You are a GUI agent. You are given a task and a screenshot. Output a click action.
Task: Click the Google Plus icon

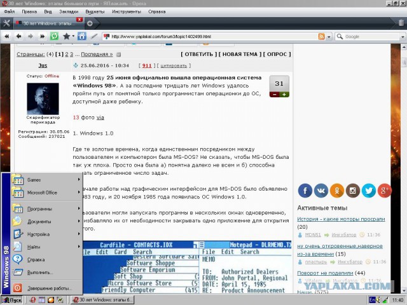tap(384, 191)
